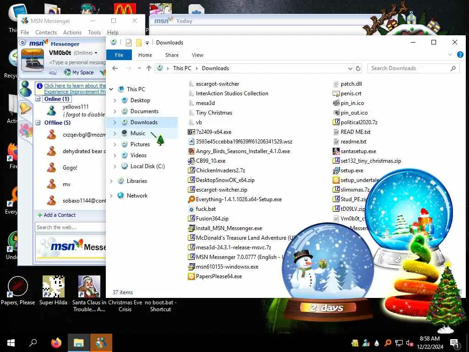Collapse the This PC tree node
The height and width of the screenshot is (352, 469).
(x=111, y=89)
